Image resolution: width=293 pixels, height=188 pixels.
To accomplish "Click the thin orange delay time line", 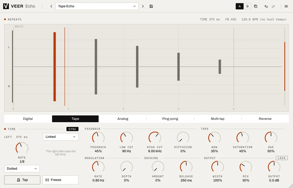I will pos(65,67).
